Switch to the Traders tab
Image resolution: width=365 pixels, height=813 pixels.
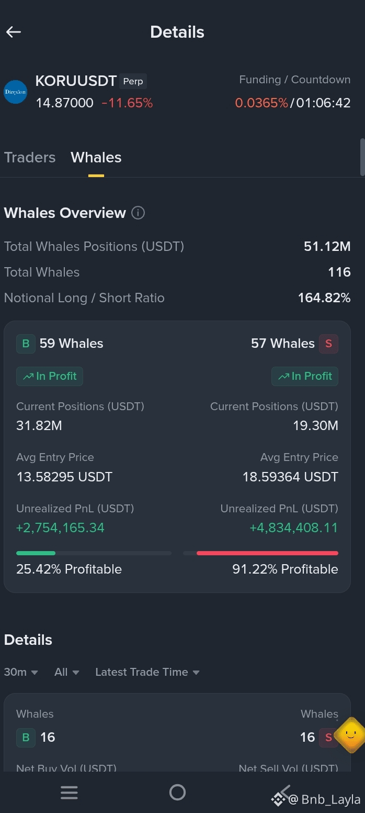(30, 157)
